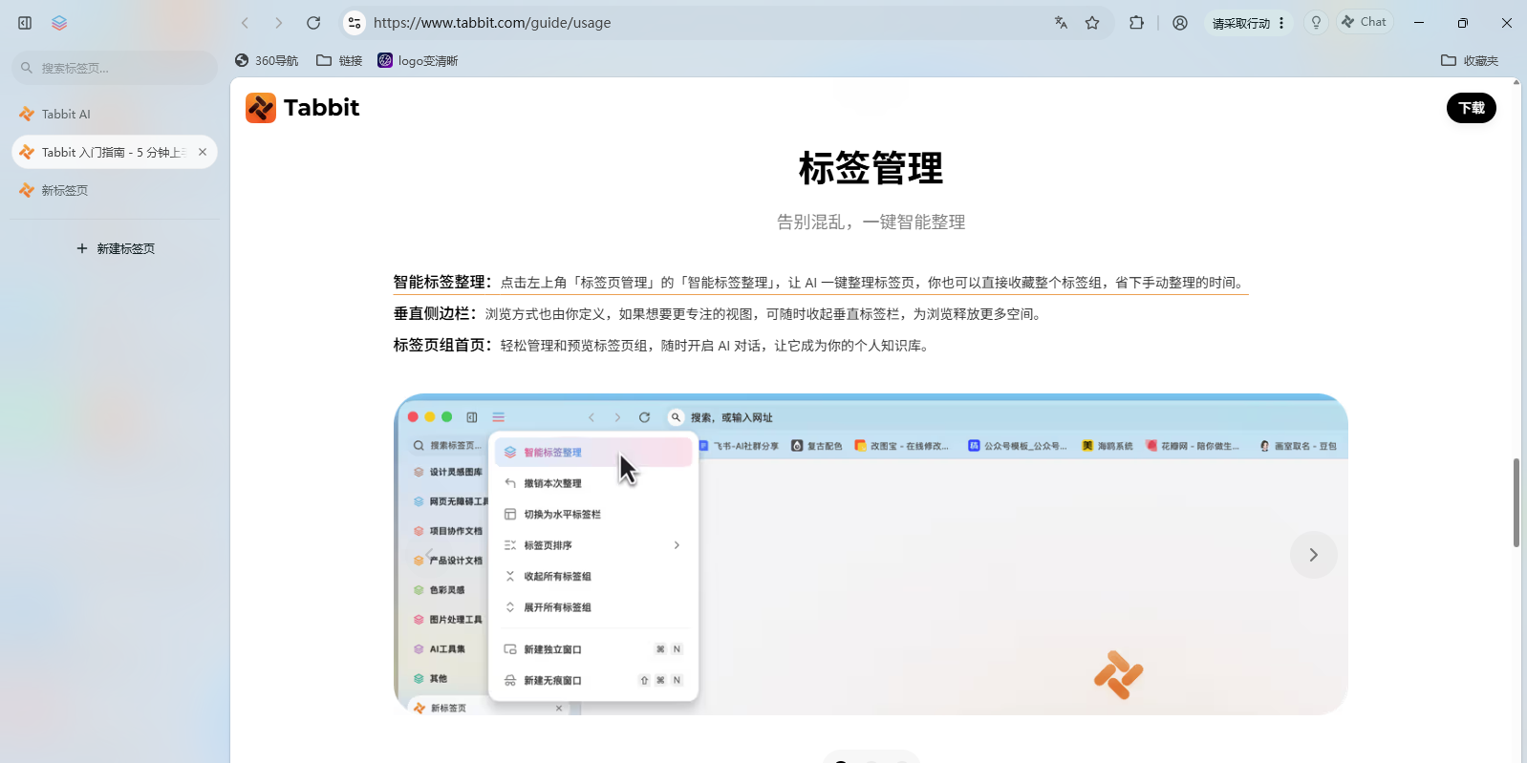Click the subtitle 告别混乱，一键智能整理
1527x763 pixels.
[871, 222]
